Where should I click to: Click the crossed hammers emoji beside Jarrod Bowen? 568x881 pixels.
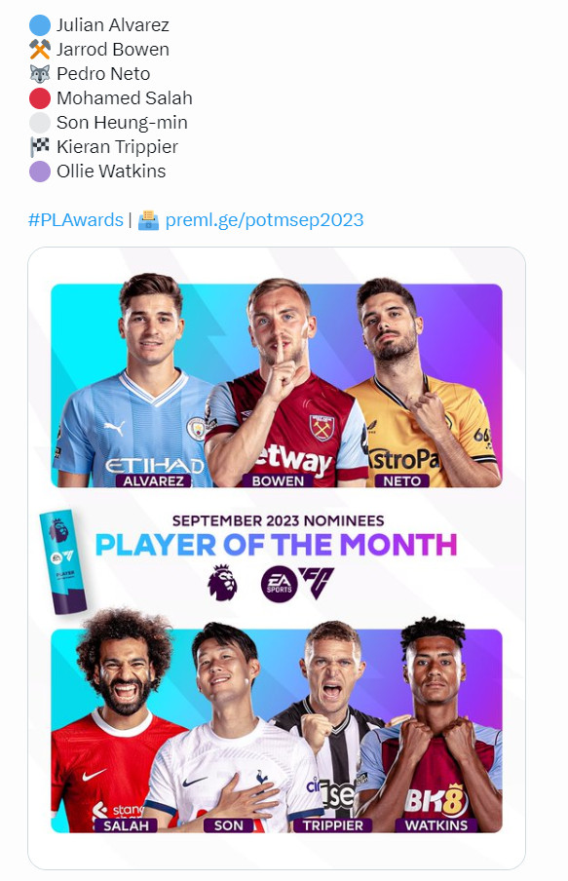coord(40,50)
